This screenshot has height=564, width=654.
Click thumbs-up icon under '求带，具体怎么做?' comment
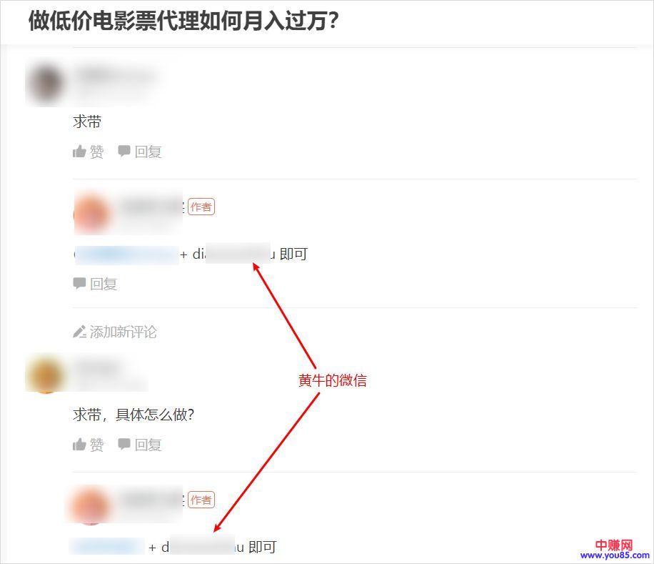tap(79, 445)
